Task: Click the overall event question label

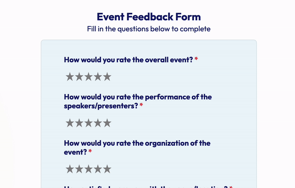Action: (x=128, y=60)
